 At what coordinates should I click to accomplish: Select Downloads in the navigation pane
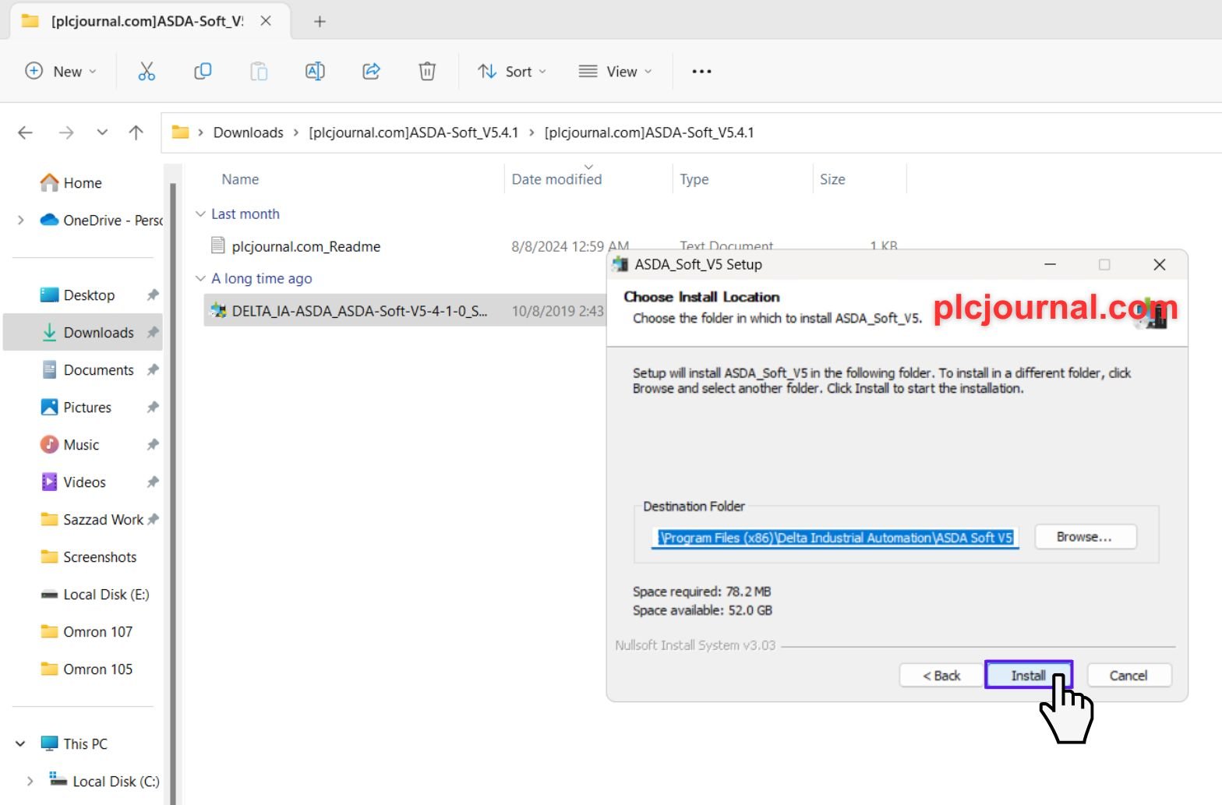click(x=98, y=333)
